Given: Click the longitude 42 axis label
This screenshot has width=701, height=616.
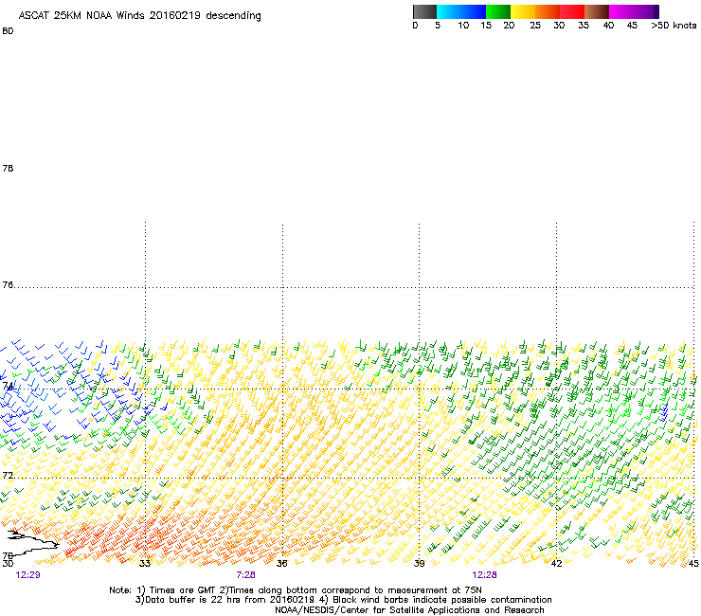Looking at the screenshot, I should [556, 564].
